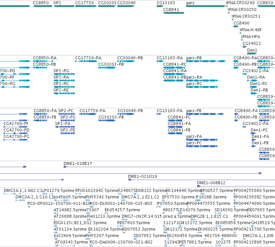Click the CG8841-RC transcript label
Screen dimensions: 275x247
175,64
